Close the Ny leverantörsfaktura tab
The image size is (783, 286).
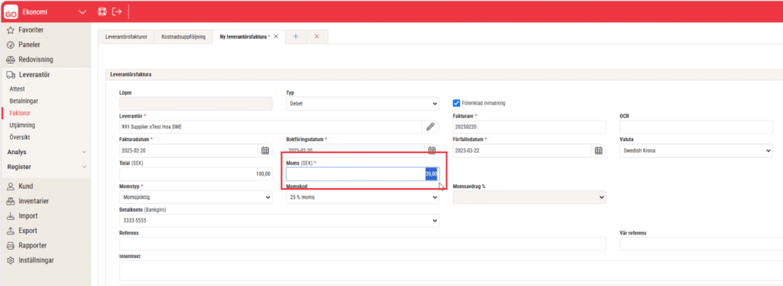[276, 37]
